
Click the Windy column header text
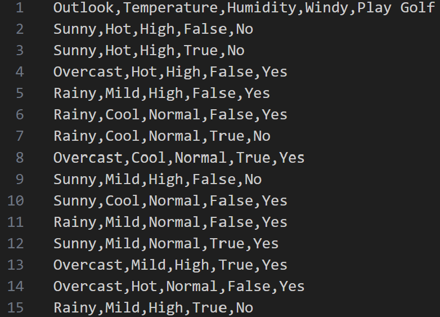(x=327, y=8)
